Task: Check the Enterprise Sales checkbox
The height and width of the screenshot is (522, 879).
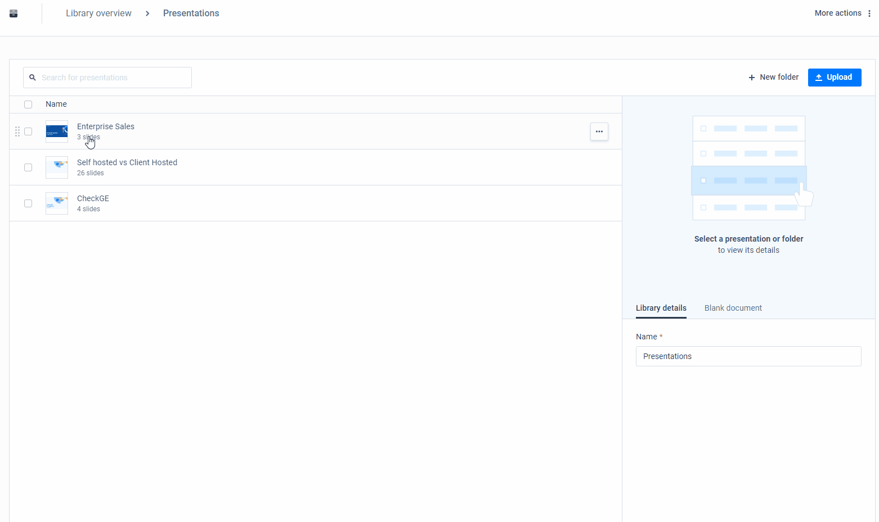Action: pos(28,131)
